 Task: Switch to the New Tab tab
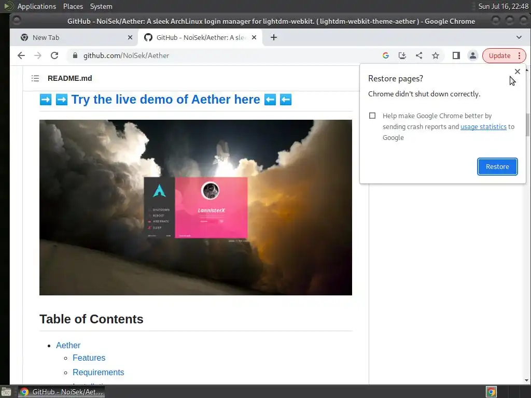74,37
